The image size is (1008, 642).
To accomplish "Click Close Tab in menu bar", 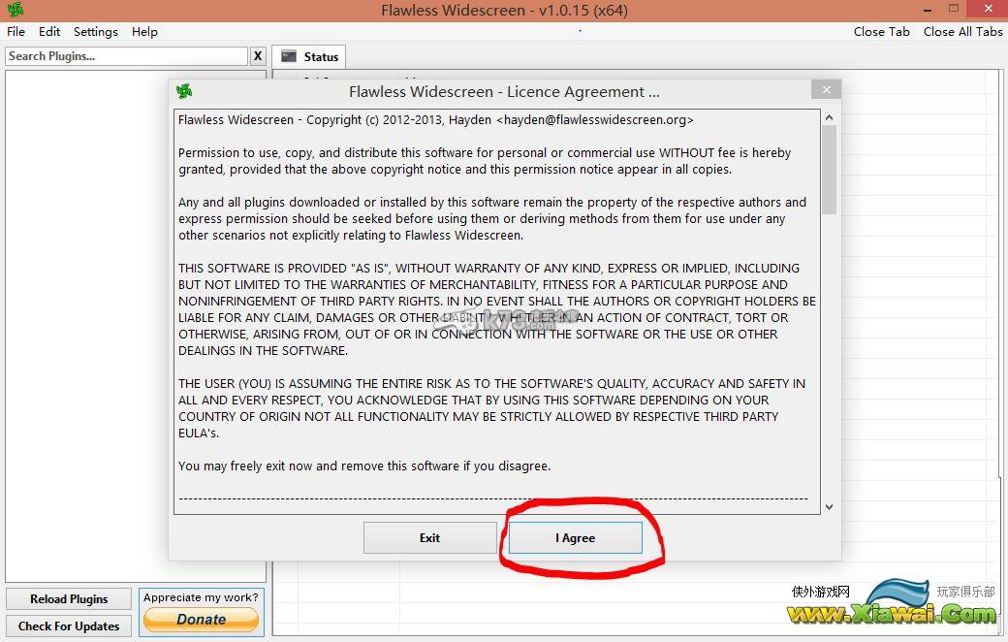I will (x=881, y=32).
